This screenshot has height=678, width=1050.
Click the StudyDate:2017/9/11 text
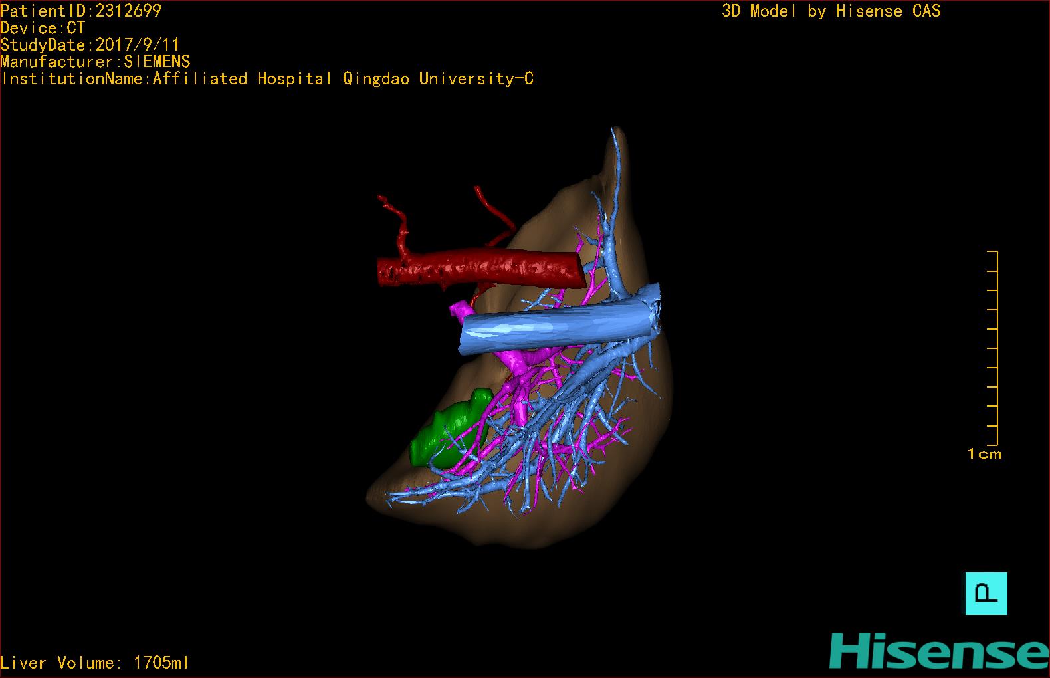tap(90, 45)
